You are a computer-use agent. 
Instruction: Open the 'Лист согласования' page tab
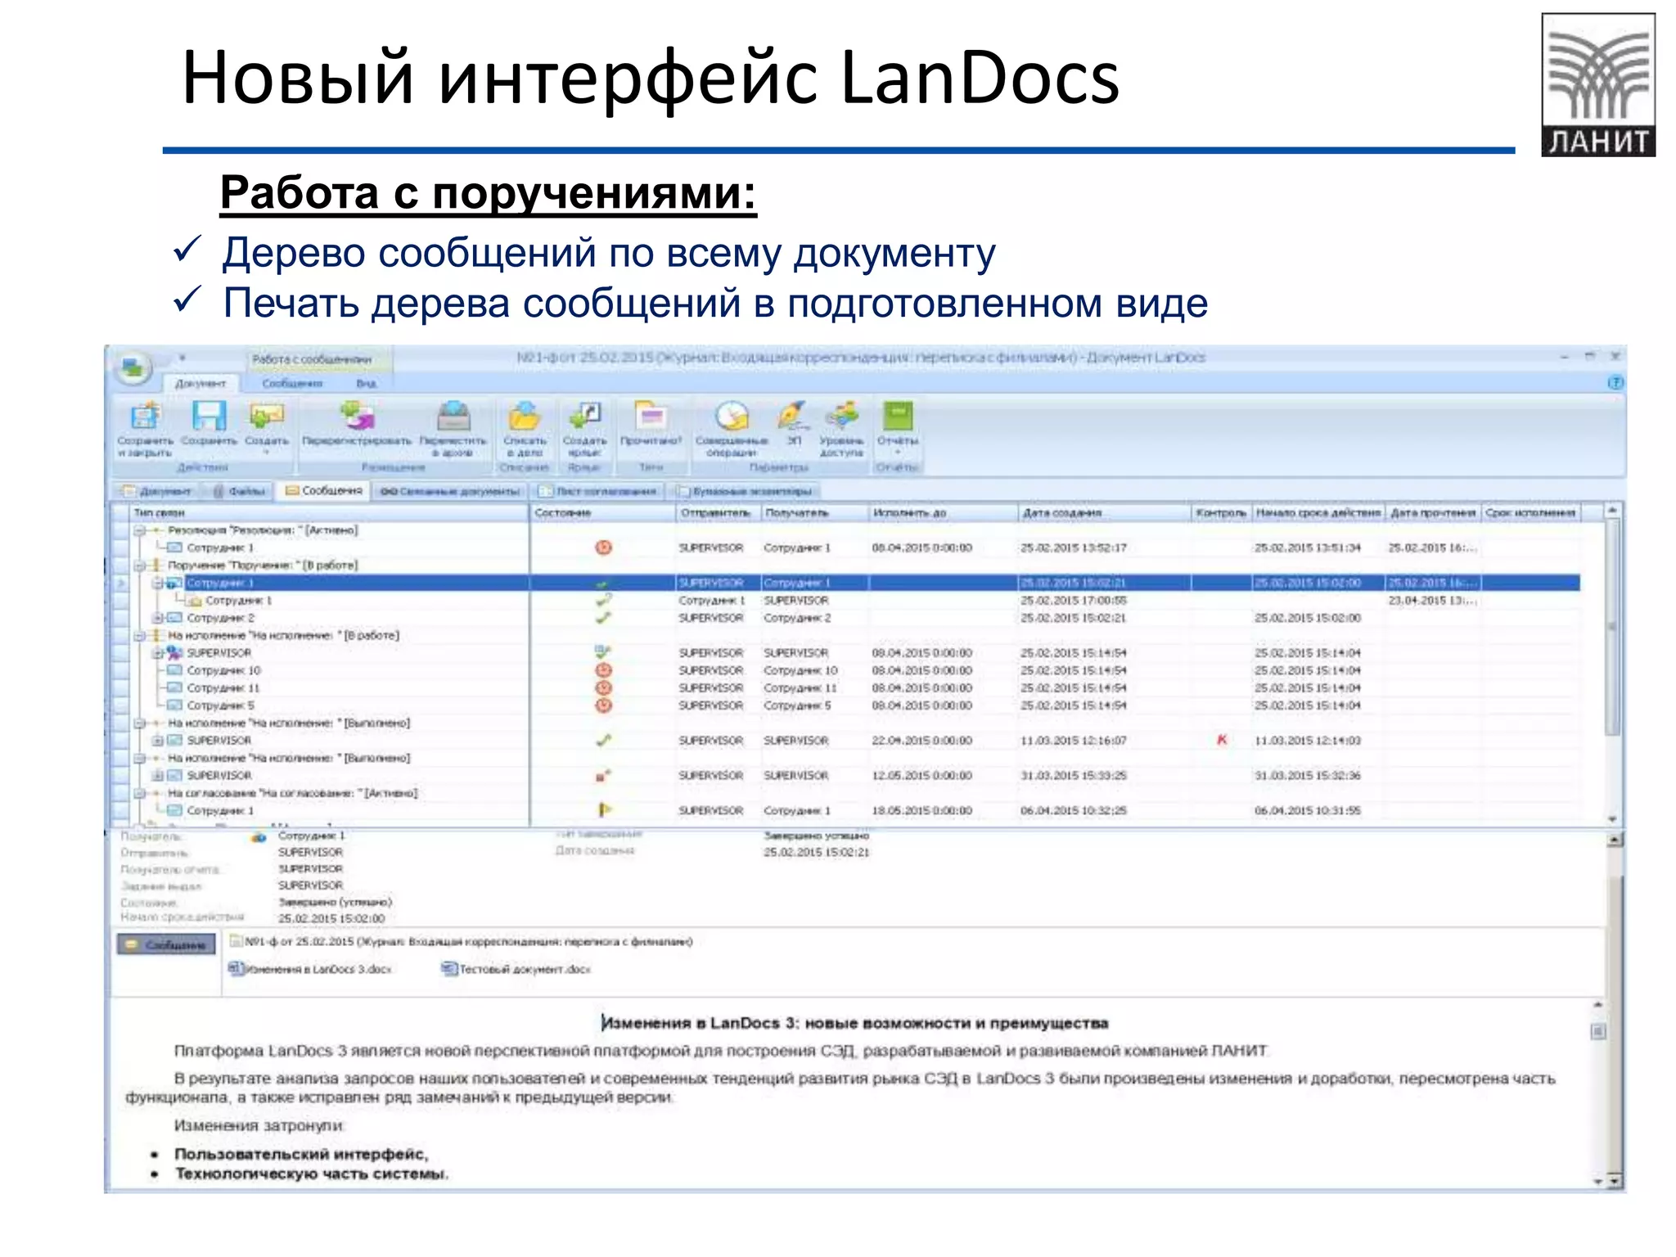tap(598, 491)
